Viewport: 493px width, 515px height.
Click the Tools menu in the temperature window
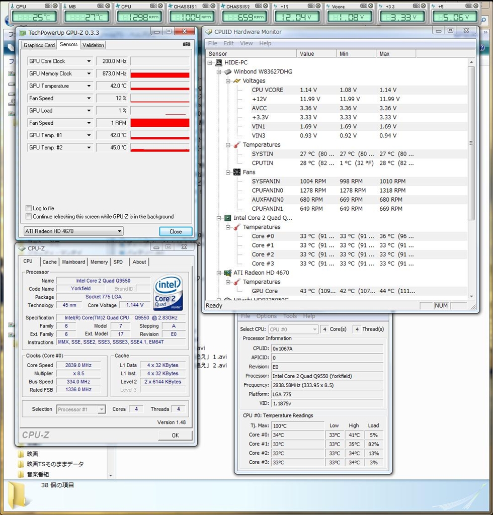[x=290, y=316]
